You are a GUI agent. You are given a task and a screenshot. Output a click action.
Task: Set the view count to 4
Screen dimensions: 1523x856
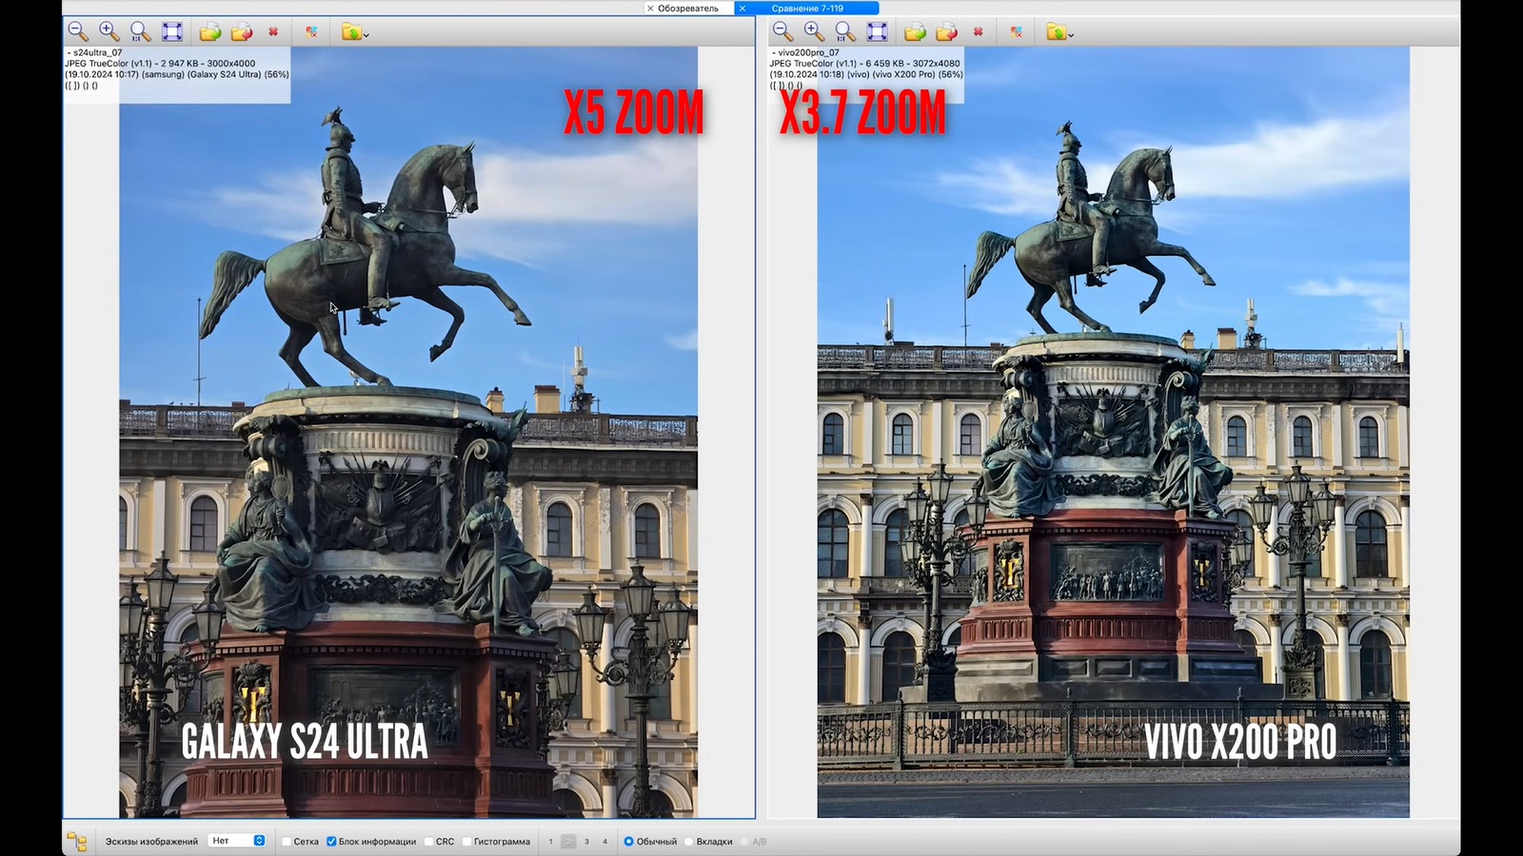[604, 842]
